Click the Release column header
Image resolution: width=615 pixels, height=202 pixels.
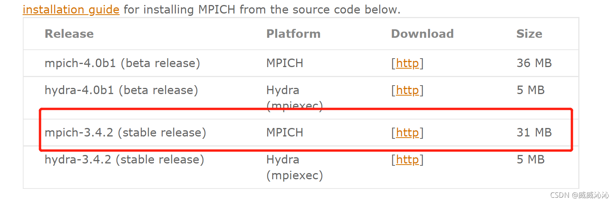pyautogui.click(x=69, y=34)
